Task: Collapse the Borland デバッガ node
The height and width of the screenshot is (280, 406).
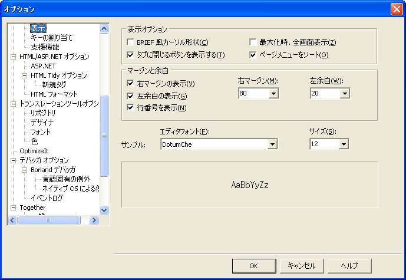Action: tap(24, 170)
